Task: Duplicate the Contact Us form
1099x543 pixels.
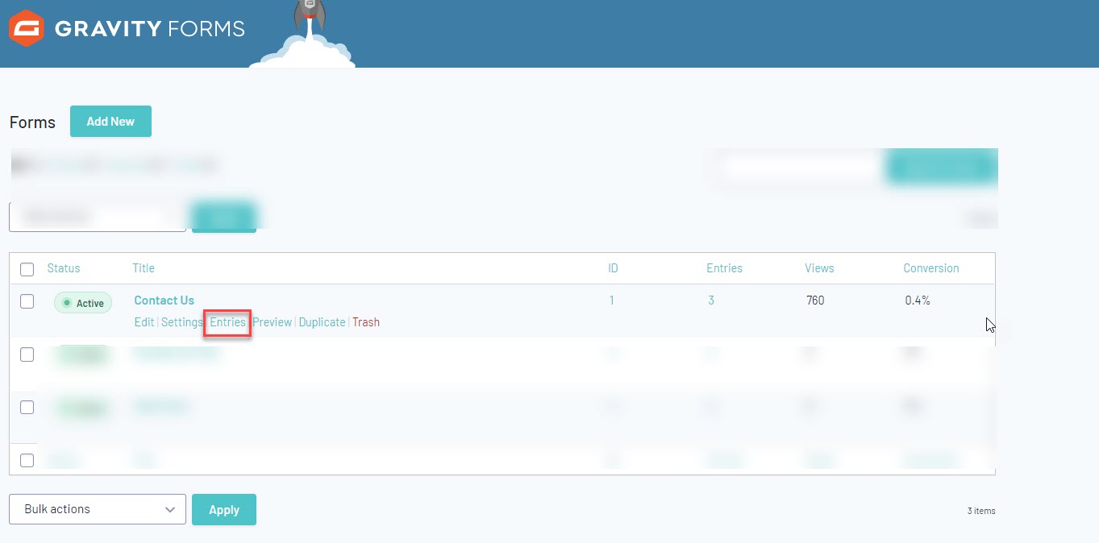Action: [x=322, y=322]
